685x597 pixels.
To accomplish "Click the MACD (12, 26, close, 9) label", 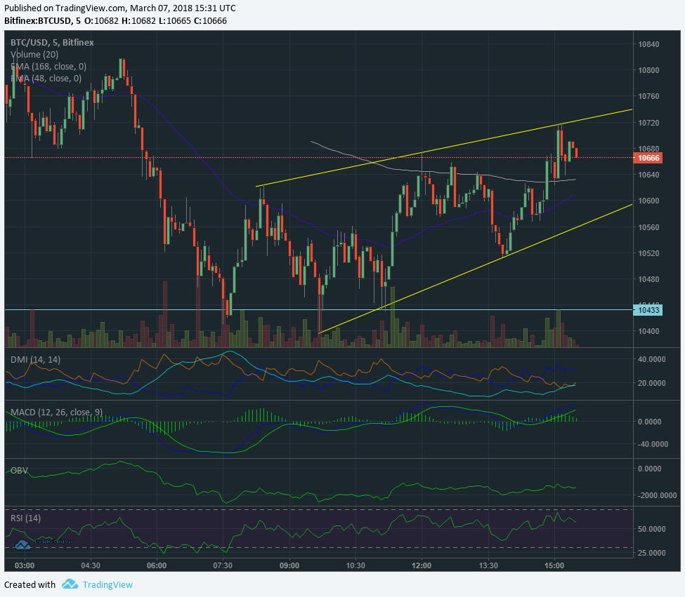I will (56, 412).
